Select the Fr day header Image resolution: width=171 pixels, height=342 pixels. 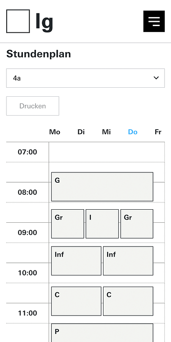(x=158, y=132)
